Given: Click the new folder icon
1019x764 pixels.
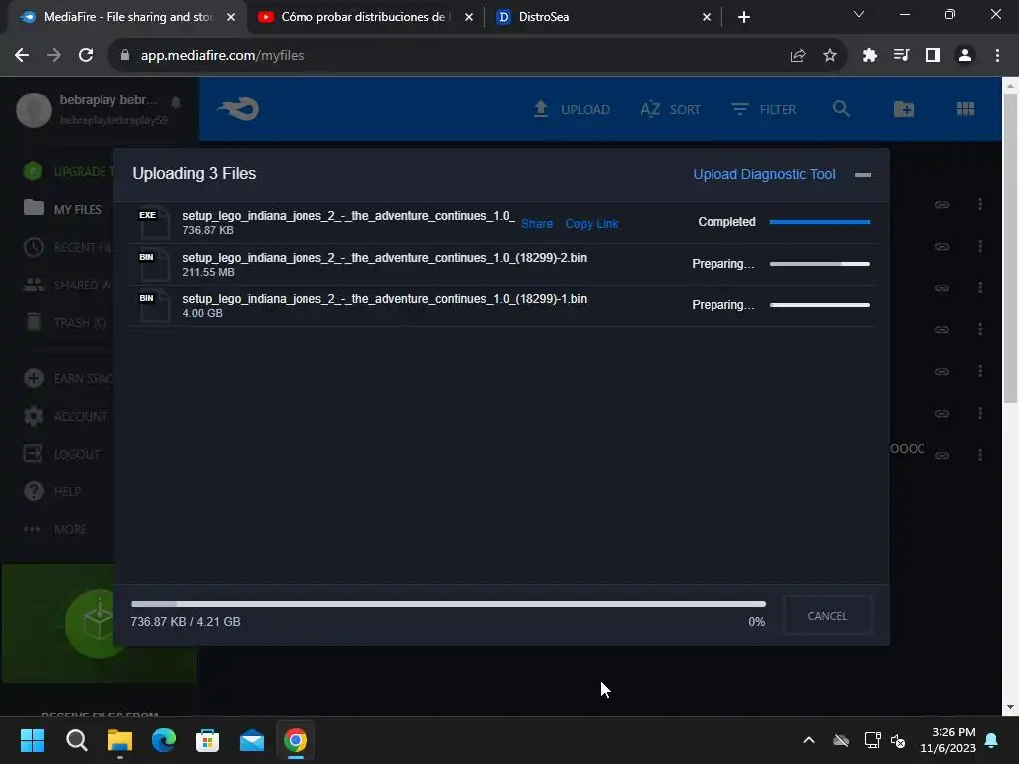Looking at the screenshot, I should pyautogui.click(x=904, y=109).
